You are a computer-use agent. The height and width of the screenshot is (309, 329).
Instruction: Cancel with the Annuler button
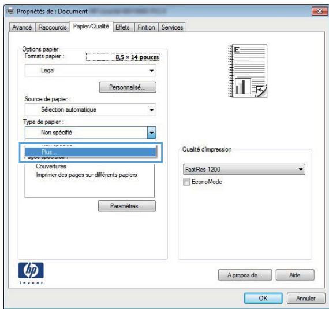click(x=306, y=298)
